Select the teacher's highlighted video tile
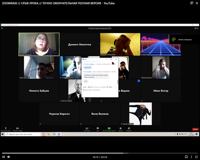Screen dimensions: 200x160 (x=39, y=44)
